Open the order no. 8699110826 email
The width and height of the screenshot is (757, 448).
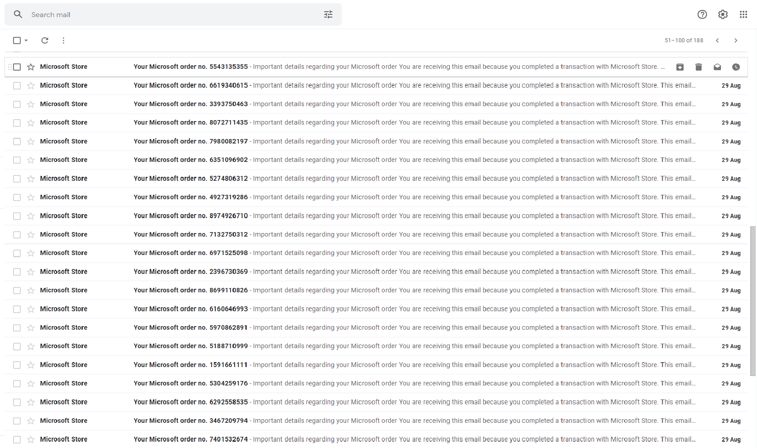376,291
